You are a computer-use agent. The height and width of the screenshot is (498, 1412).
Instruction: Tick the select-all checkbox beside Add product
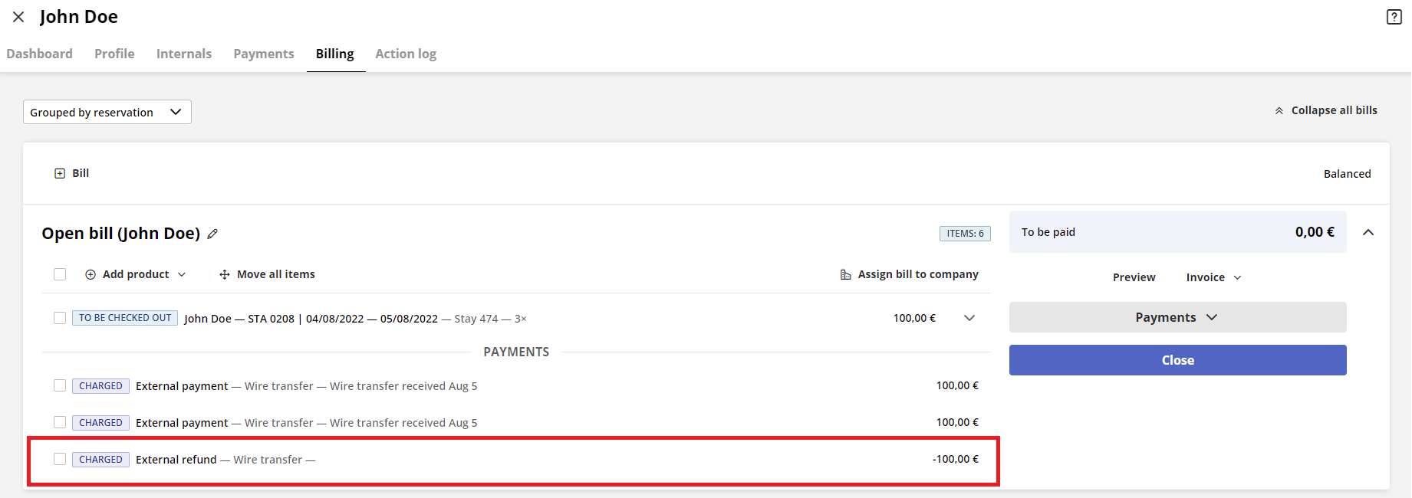(60, 274)
